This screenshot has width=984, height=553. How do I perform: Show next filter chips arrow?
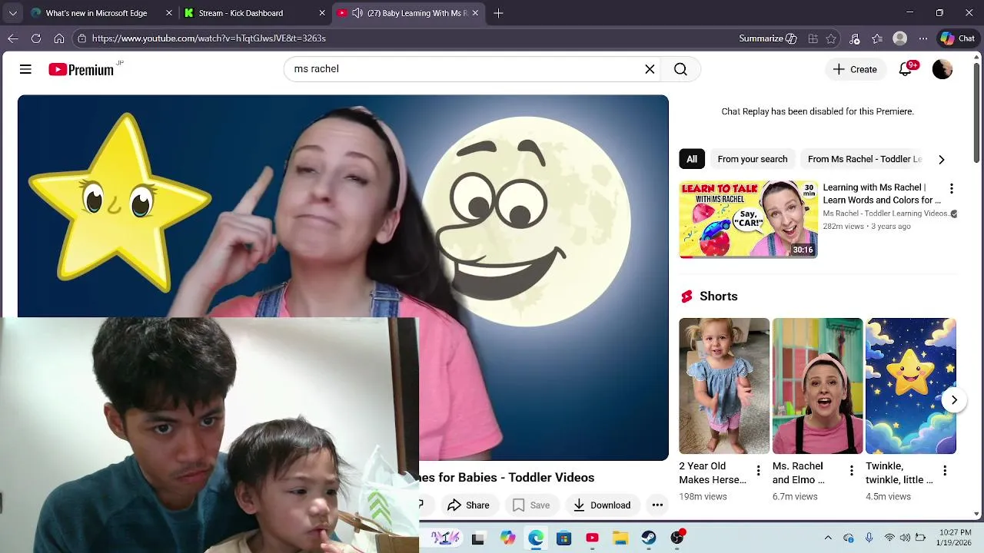tap(942, 159)
